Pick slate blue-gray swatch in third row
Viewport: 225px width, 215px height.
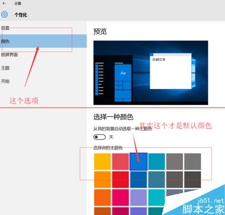pyautogui.click(x=174, y=193)
